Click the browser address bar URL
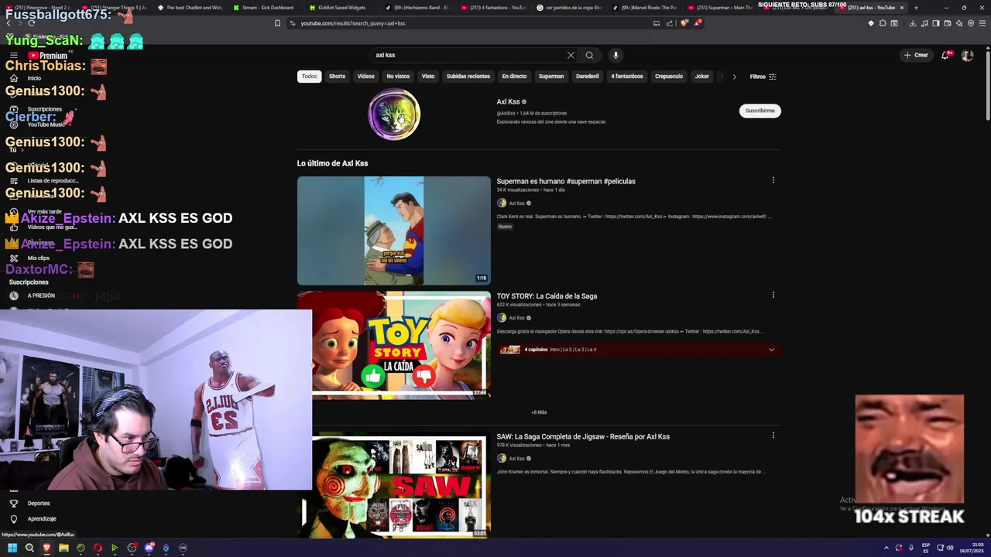Viewport: 991px width, 557px height. click(352, 23)
